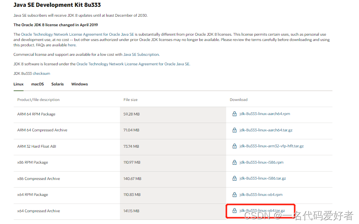Click the 110.83 MB file size
The image size is (359, 224).
(132, 195)
